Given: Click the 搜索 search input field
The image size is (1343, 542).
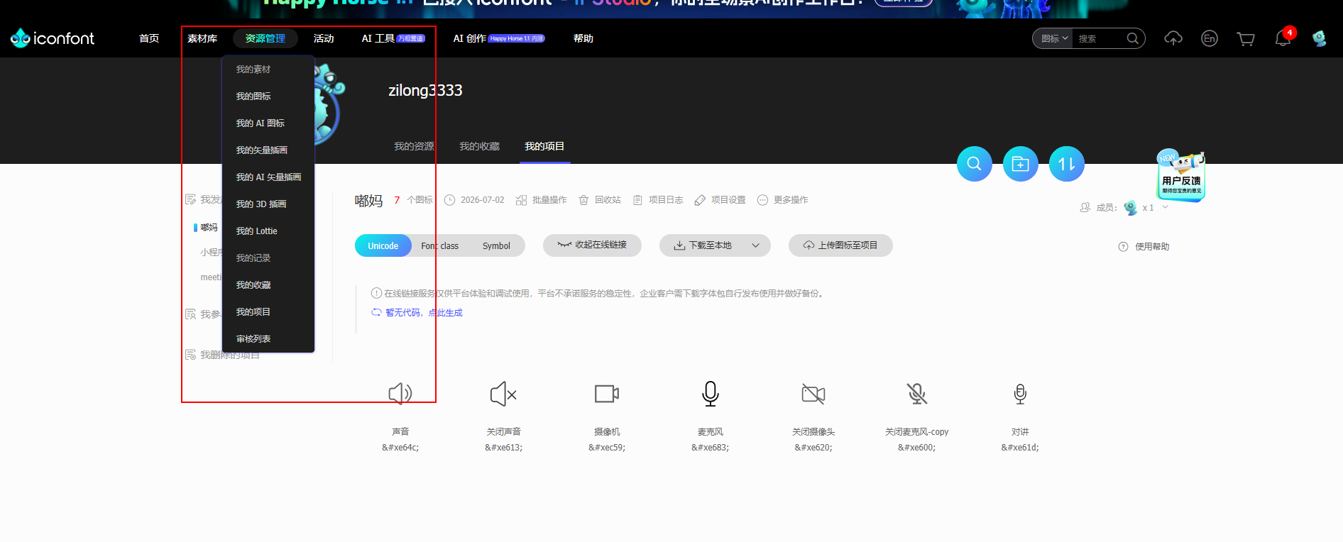Looking at the screenshot, I should 1099,38.
